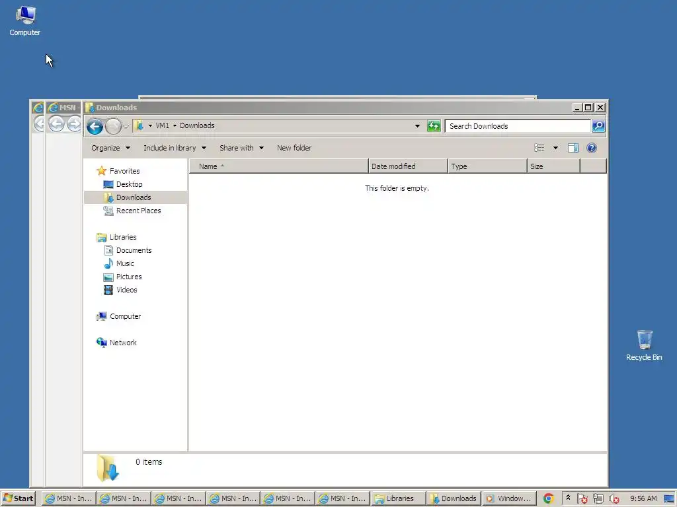This screenshot has height=507, width=677.
Task: Open the Documents library
Action: 134,250
